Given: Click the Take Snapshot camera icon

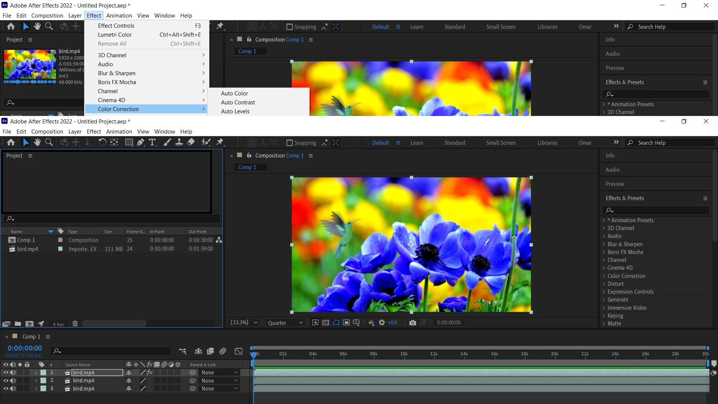Looking at the screenshot, I should (x=412, y=322).
